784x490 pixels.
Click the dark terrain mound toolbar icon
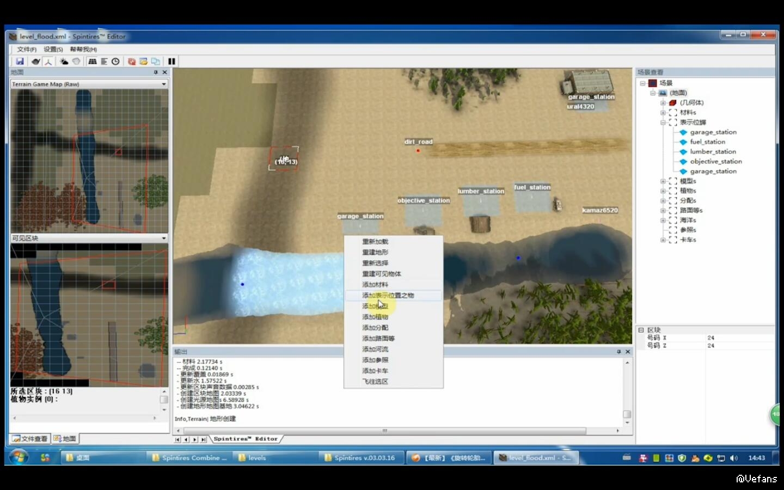point(36,62)
